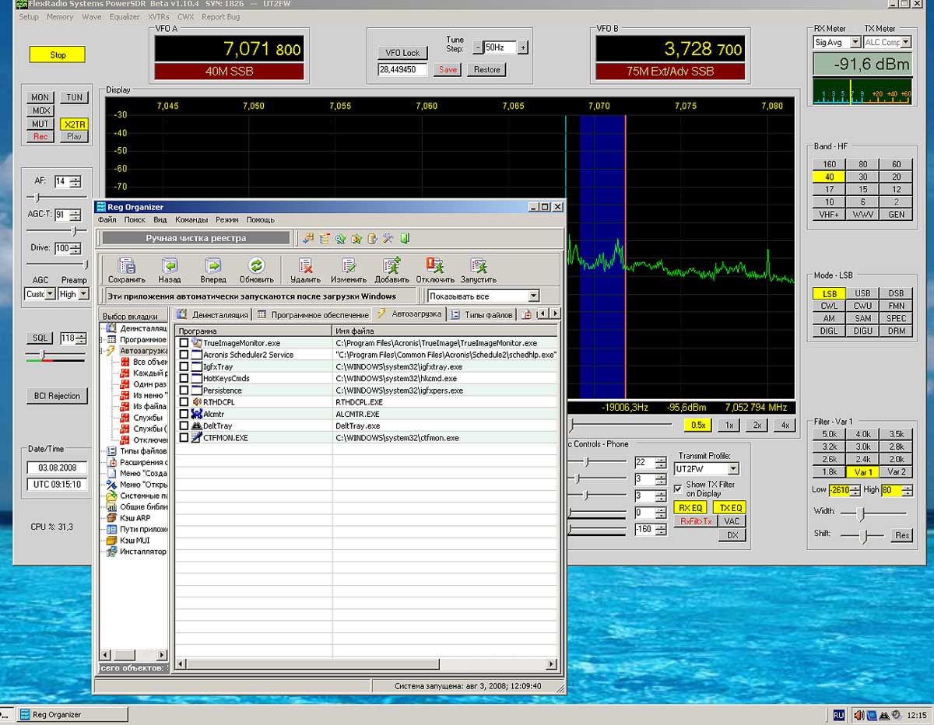Tick the CTFMON.EXE startup entry checkbox
The width and height of the screenshot is (934, 725).
[184, 438]
